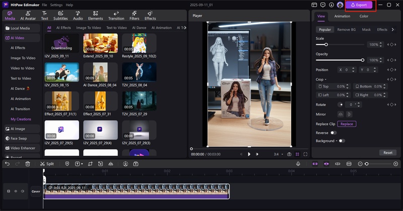Image resolution: width=403 pixels, height=211 pixels.
Task: Show more media category tabs with chevron
Action: point(185,28)
